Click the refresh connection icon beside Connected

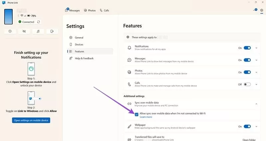pyautogui.click(x=39, y=22)
